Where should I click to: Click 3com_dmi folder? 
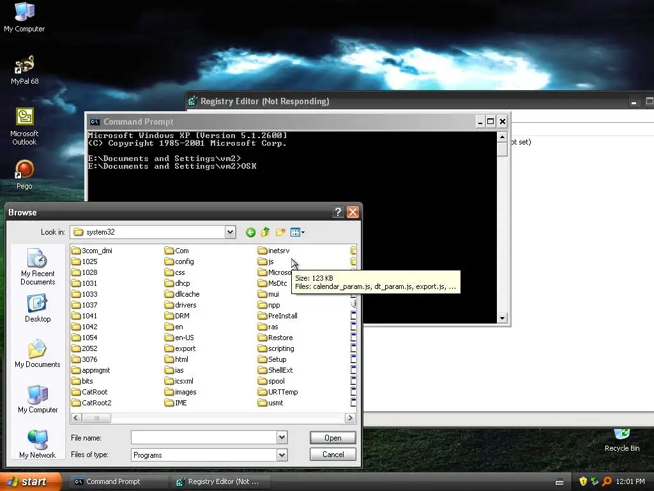point(92,251)
